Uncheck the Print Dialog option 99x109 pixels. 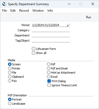click(x=49, y=81)
